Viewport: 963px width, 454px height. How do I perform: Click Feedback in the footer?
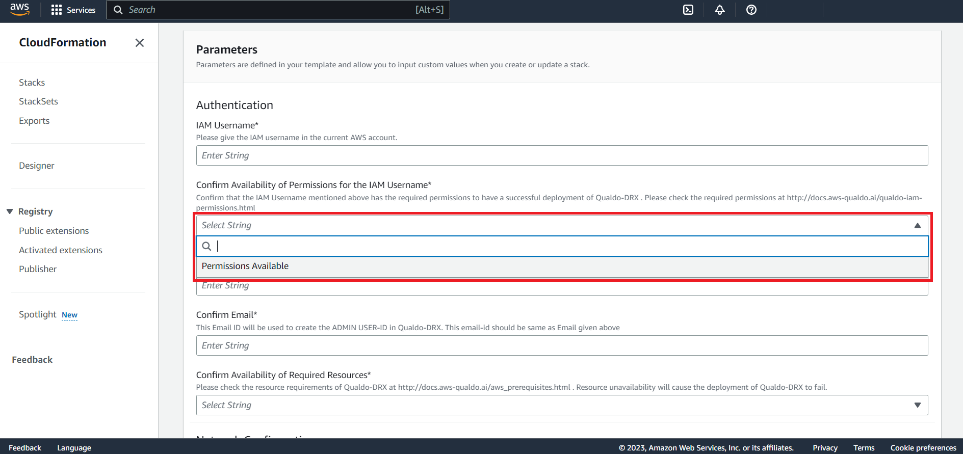25,448
